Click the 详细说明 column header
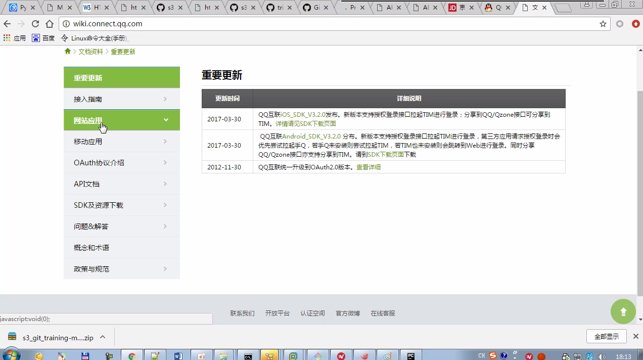Screen dimensions: 643x360 tap(409, 99)
